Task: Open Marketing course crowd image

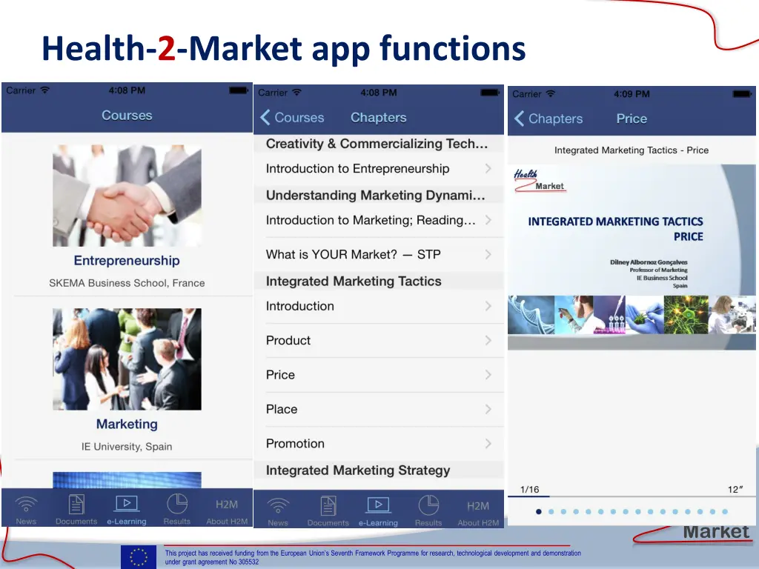Action: pyautogui.click(x=127, y=359)
